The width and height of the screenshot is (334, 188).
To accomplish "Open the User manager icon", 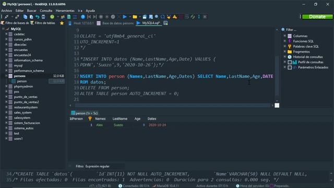I will [x=63, y=17].
